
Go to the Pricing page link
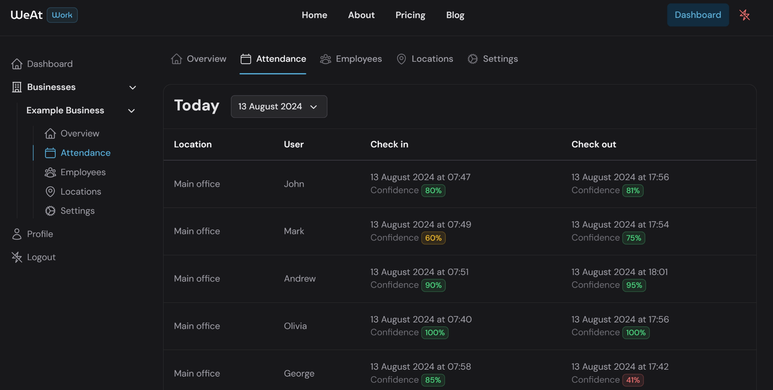point(410,15)
